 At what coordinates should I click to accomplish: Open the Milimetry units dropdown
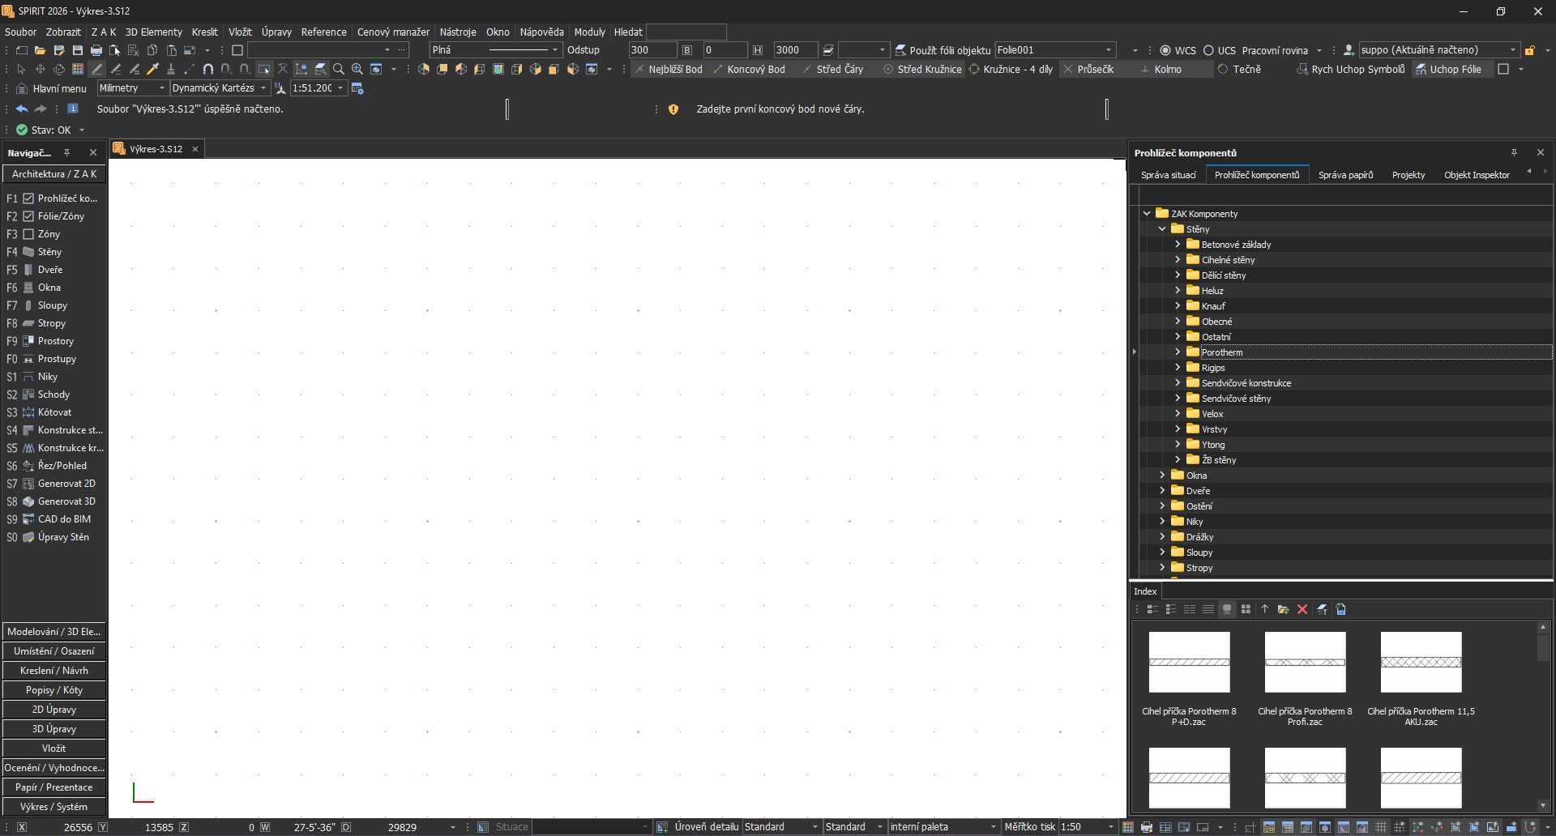click(x=131, y=88)
